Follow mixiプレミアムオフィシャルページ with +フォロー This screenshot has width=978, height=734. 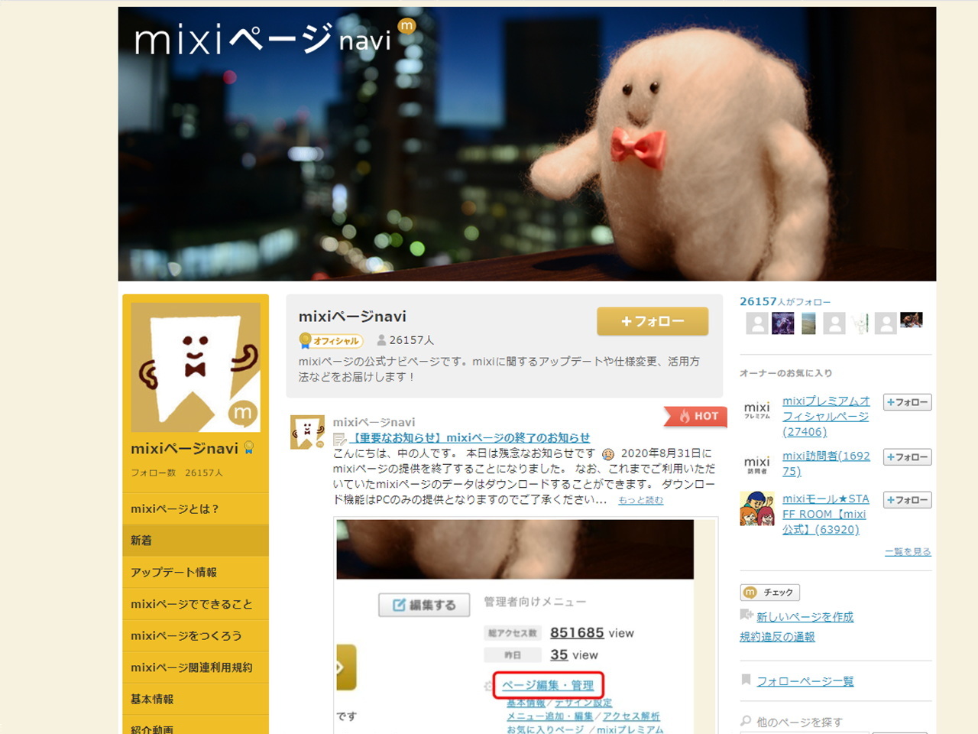(x=907, y=402)
